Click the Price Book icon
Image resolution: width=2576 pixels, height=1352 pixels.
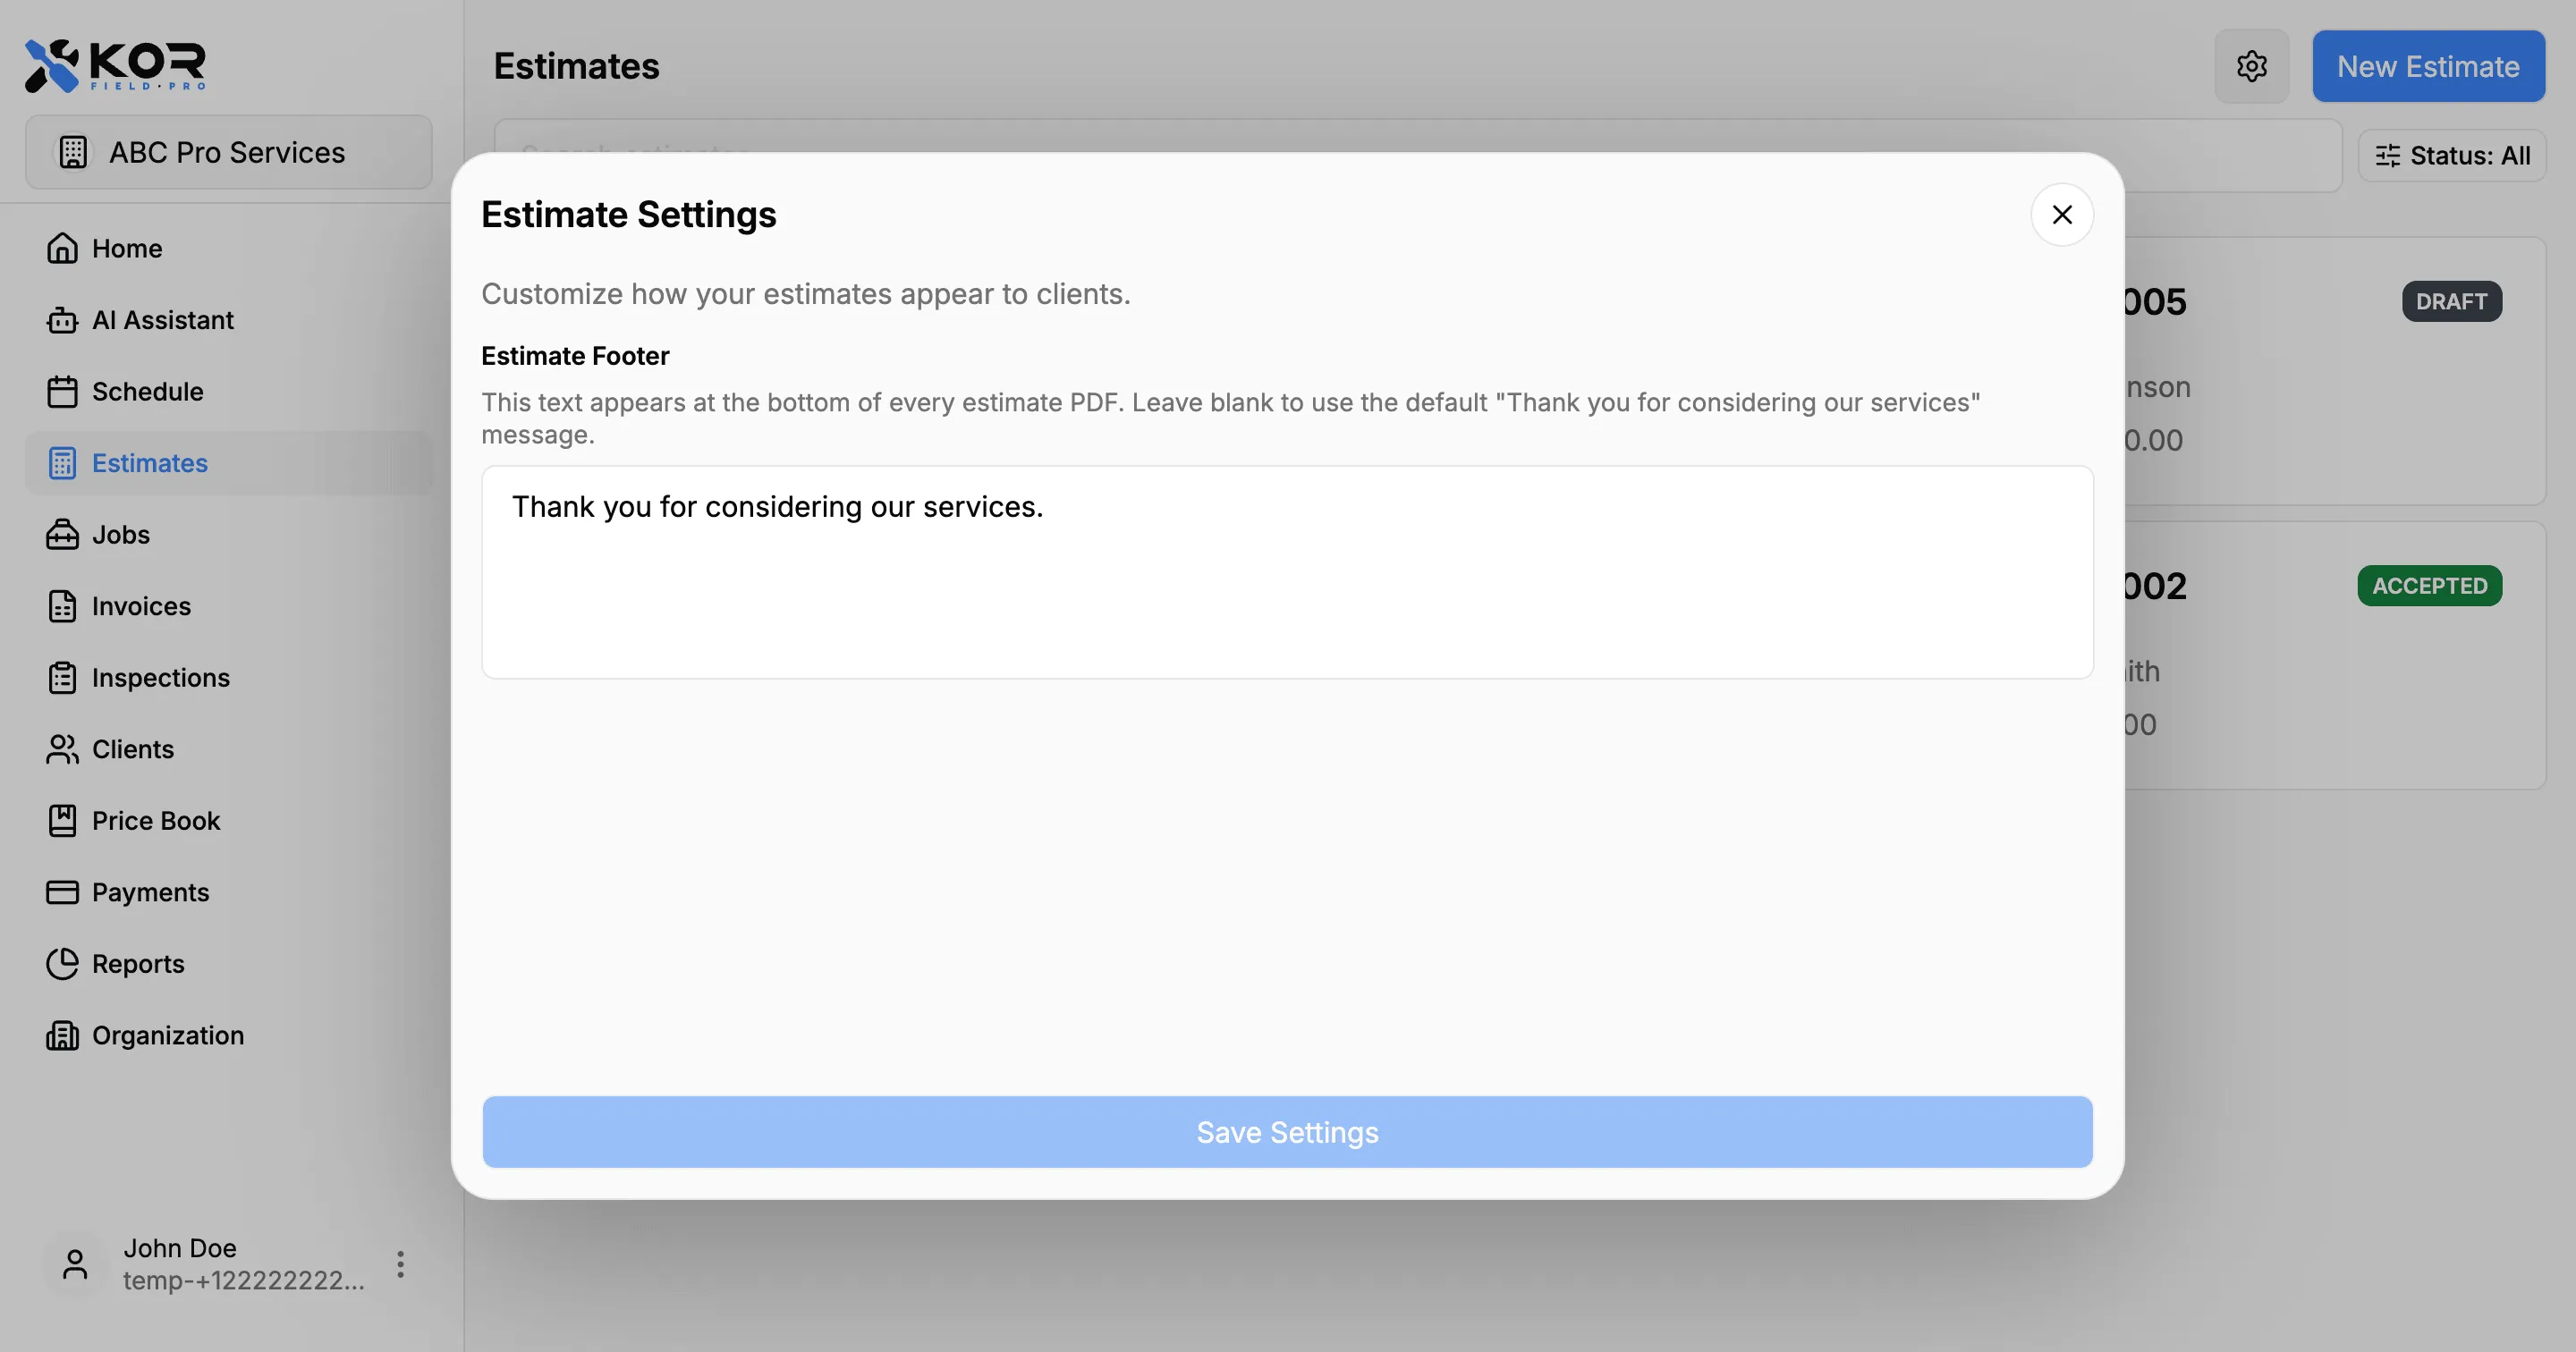pos(62,820)
